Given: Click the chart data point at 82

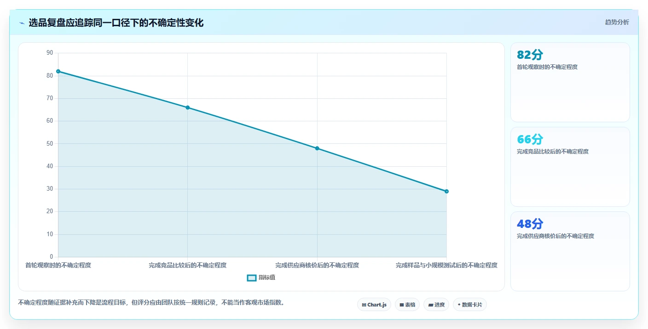Looking at the screenshot, I should click(x=58, y=71).
